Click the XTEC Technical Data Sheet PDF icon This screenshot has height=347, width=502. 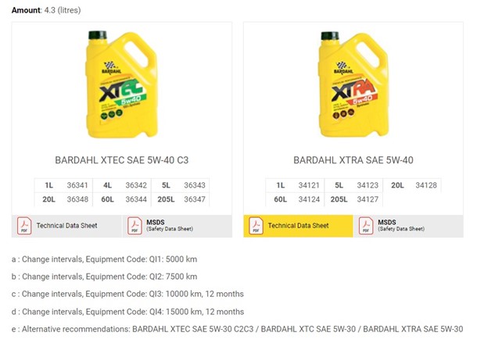point(24,226)
